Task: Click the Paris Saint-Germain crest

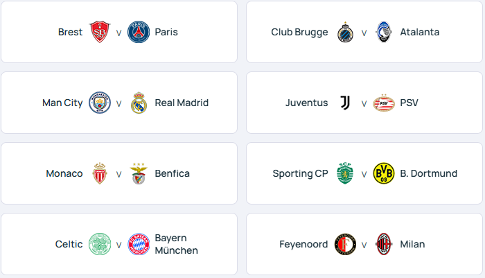Action: pyautogui.click(x=139, y=32)
